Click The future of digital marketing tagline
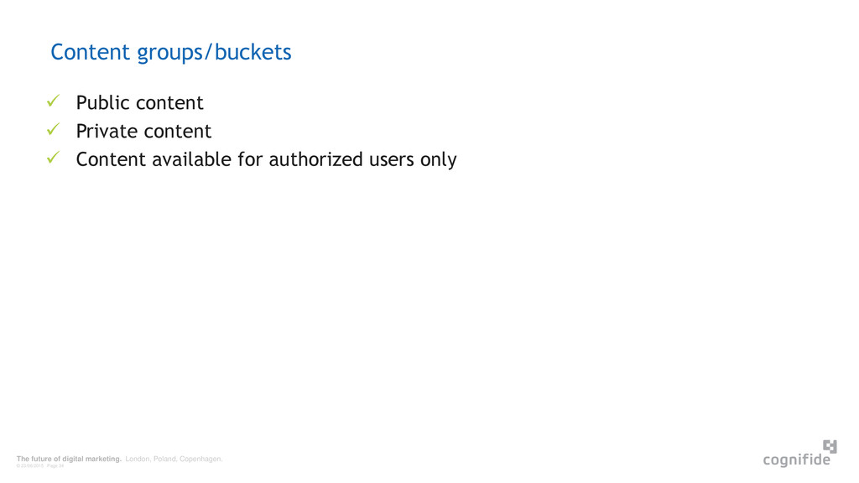Screen dimensions: 859x483 click(x=69, y=459)
